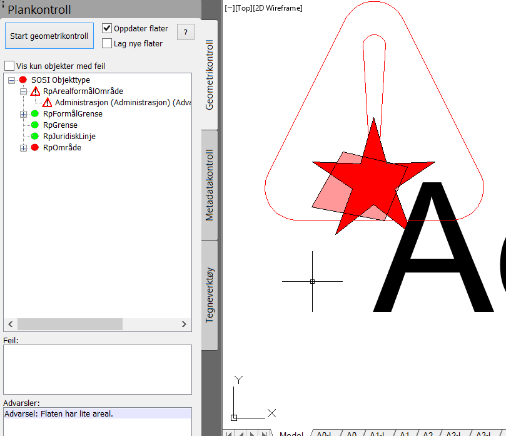Uncheck the Oppdater flater checkbox
The height and width of the screenshot is (436, 506).
click(x=107, y=28)
